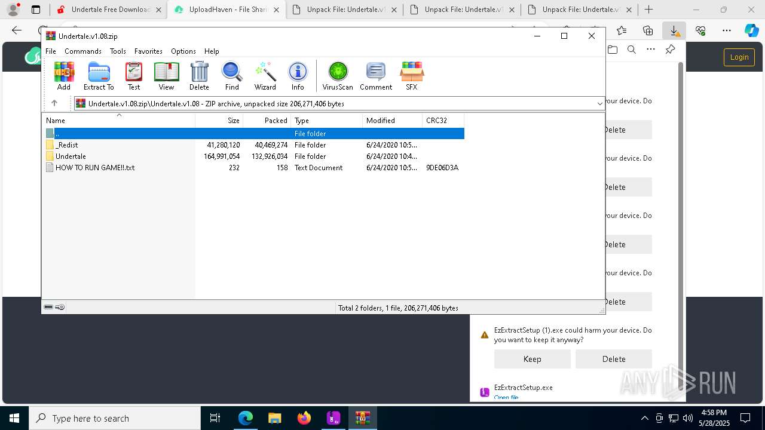Open more options in downloads panel
The width and height of the screenshot is (765, 430).
click(651, 50)
